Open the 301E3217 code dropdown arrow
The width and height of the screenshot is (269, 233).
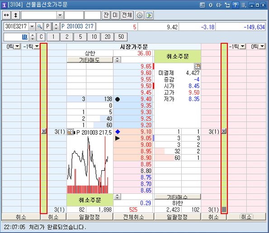[32, 27]
